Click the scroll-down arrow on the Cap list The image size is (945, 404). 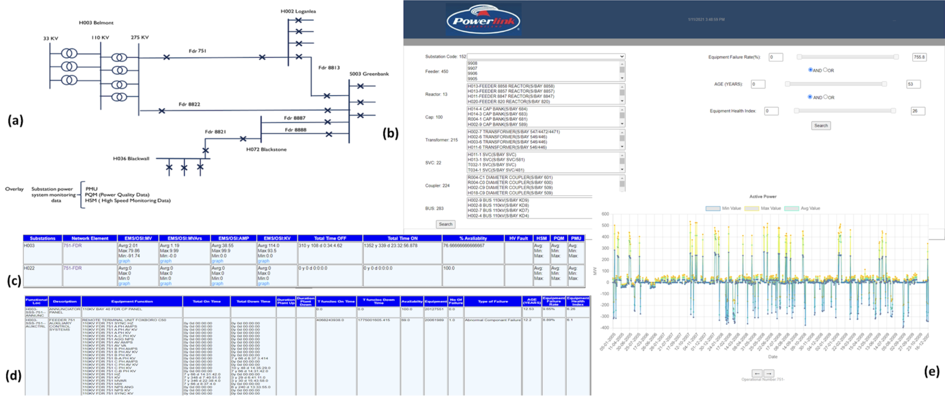(621, 123)
